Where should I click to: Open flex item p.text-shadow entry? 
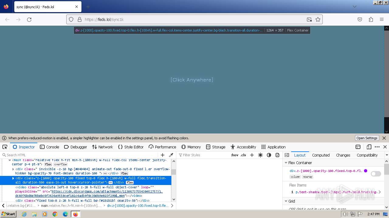pyautogui.click(x=336, y=192)
